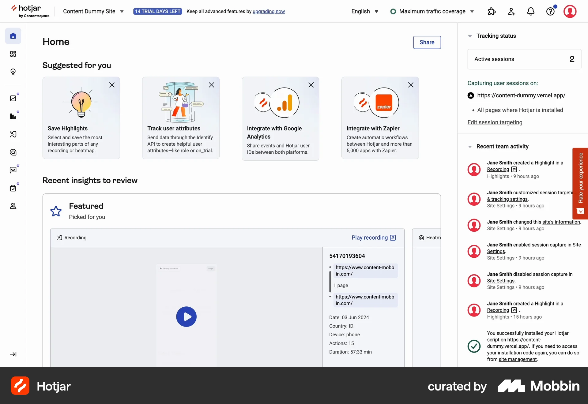The width and height of the screenshot is (588, 404).
Task: Select the Funnels arrow icon in sidebar
Action: [13, 134]
